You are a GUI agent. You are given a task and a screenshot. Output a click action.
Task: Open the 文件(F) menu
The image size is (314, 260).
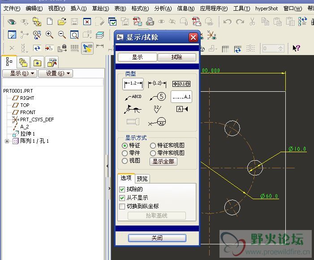12,9
